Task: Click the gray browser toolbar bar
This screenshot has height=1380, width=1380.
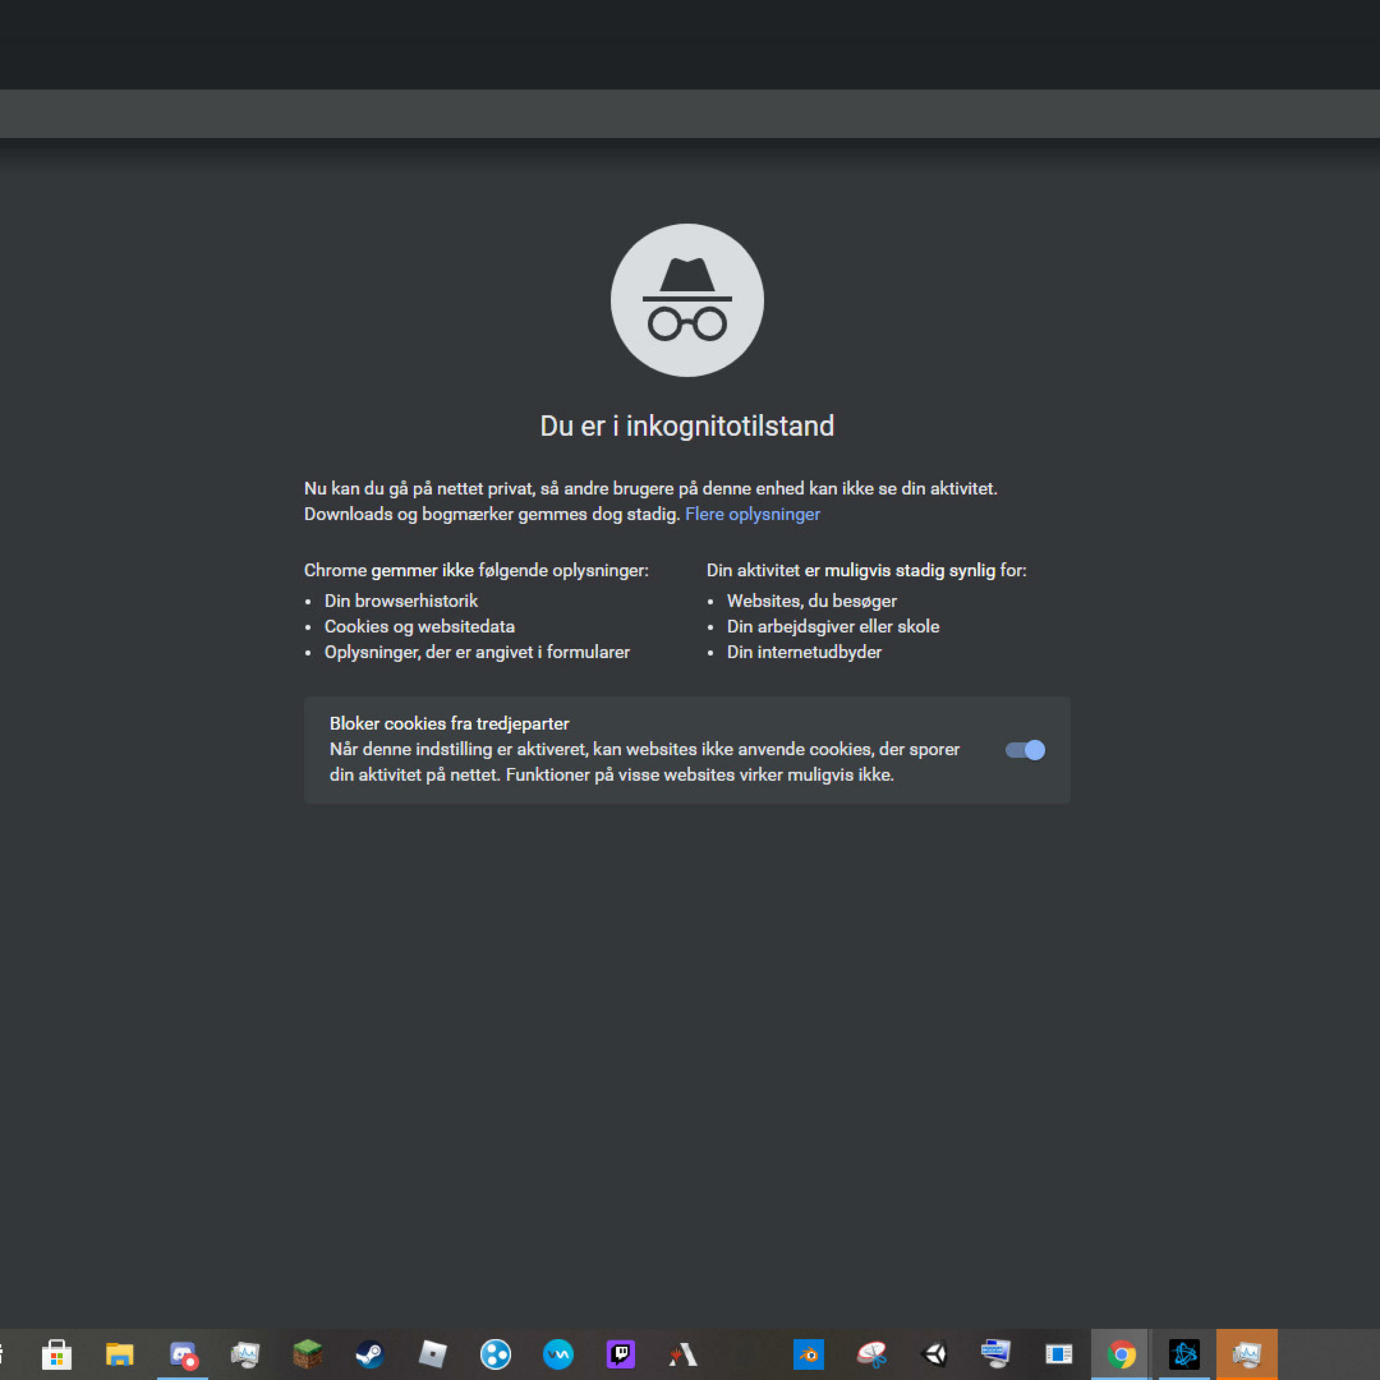Action: pyautogui.click(x=690, y=113)
